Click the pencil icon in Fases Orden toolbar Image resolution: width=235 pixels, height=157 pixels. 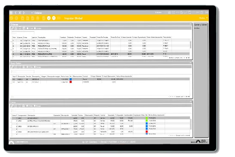12,67
